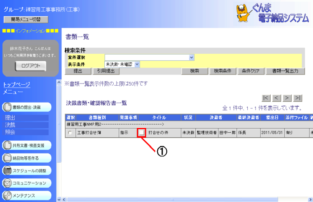
Task: Click the ぐんま電子納品システム logo
Action: (x=272, y=13)
